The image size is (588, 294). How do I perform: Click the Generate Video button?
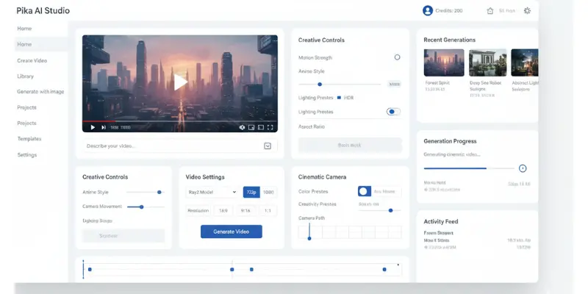coord(232,232)
